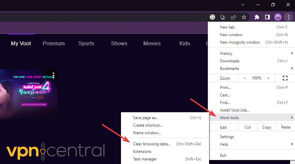The height and width of the screenshot is (164, 295).
Task: Toggle fullscreen icon in Zoom row
Action: 285,78
